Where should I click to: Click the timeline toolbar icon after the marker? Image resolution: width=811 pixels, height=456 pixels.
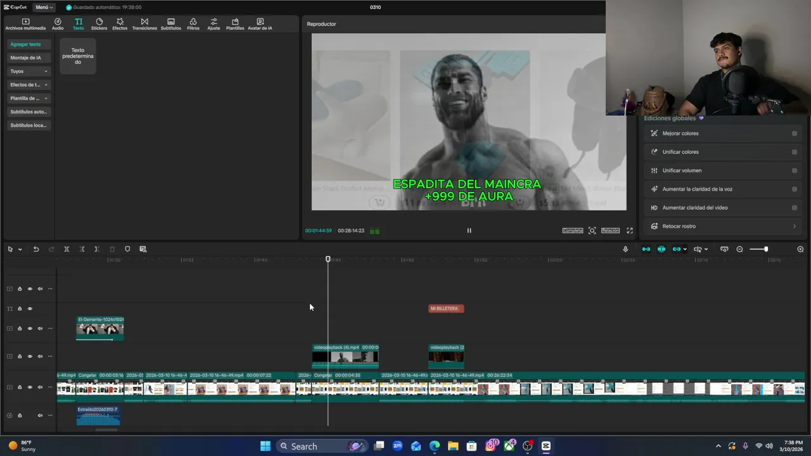pyautogui.click(x=143, y=250)
